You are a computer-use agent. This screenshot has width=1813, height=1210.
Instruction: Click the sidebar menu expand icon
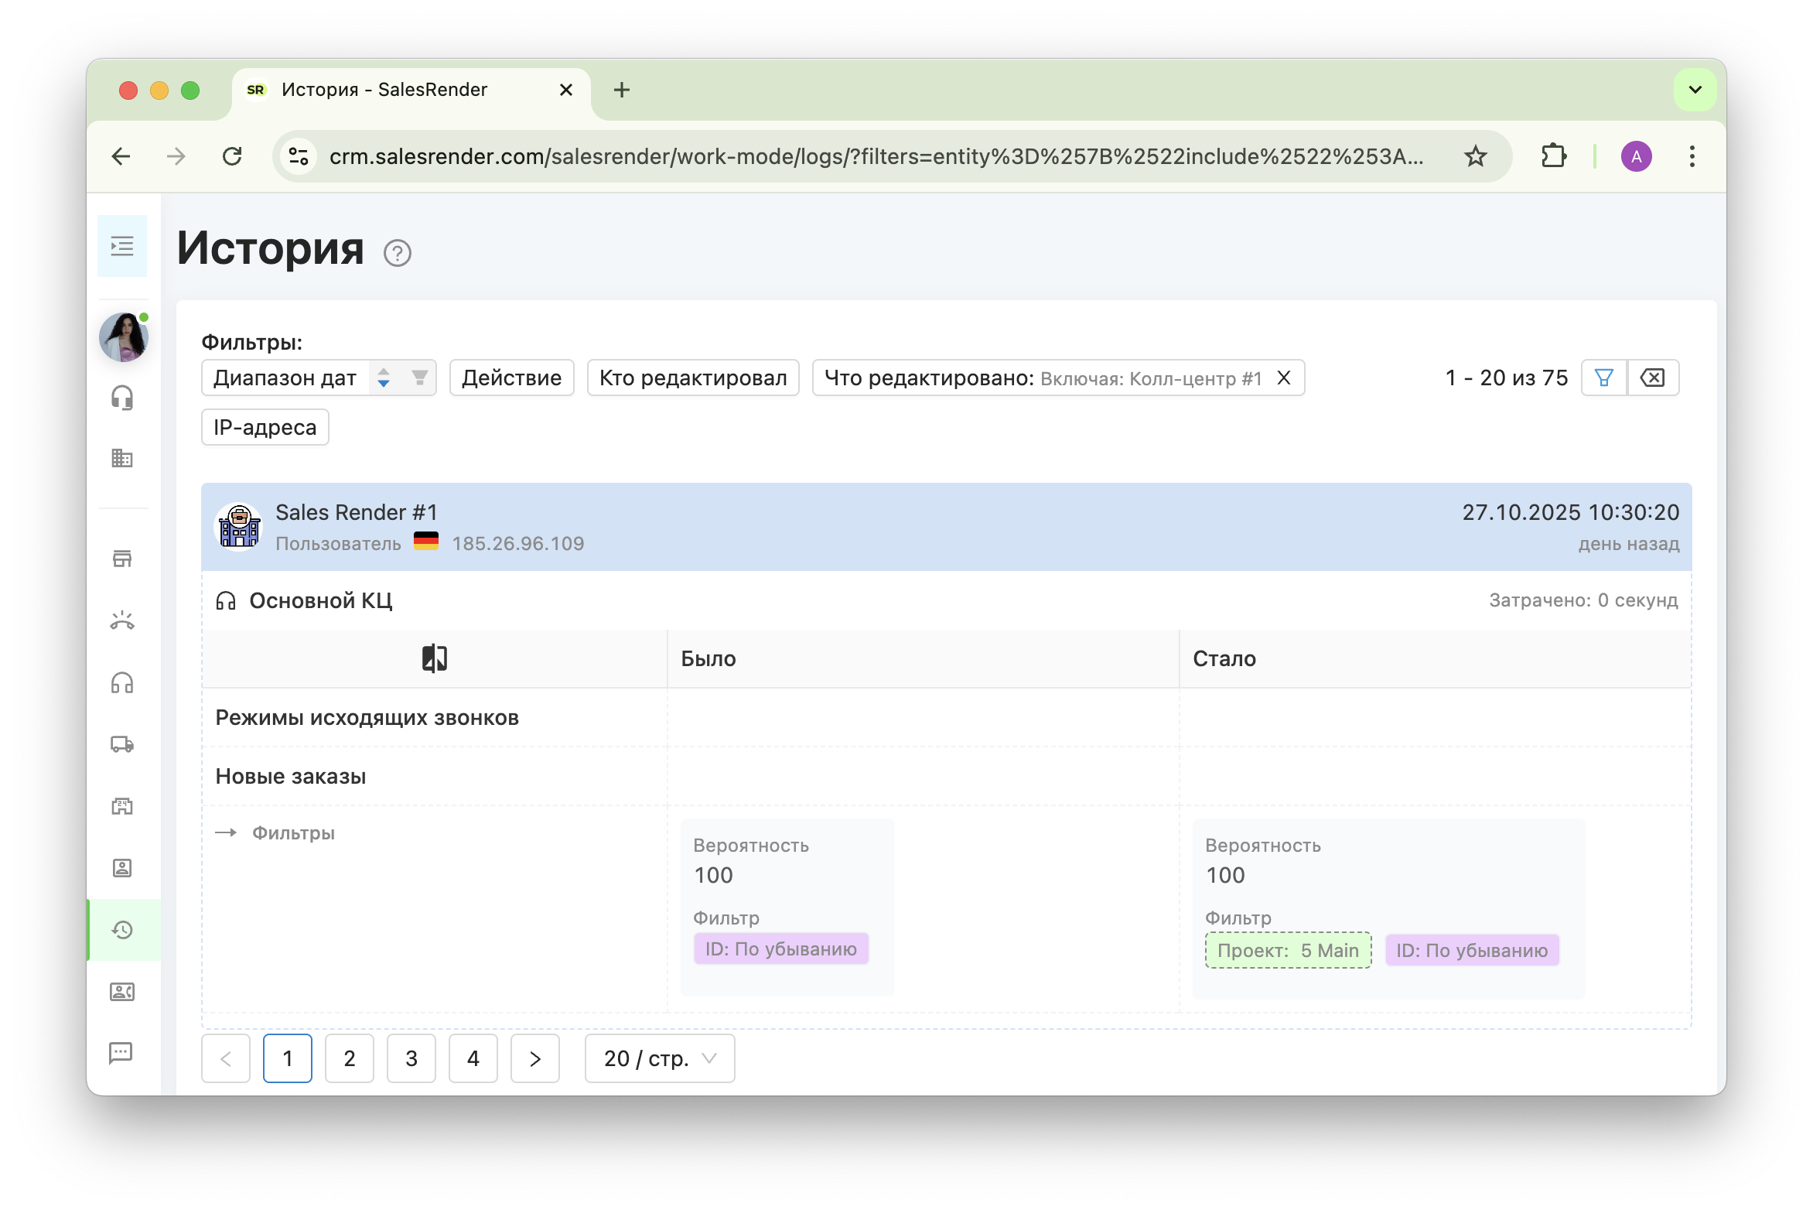(x=122, y=247)
